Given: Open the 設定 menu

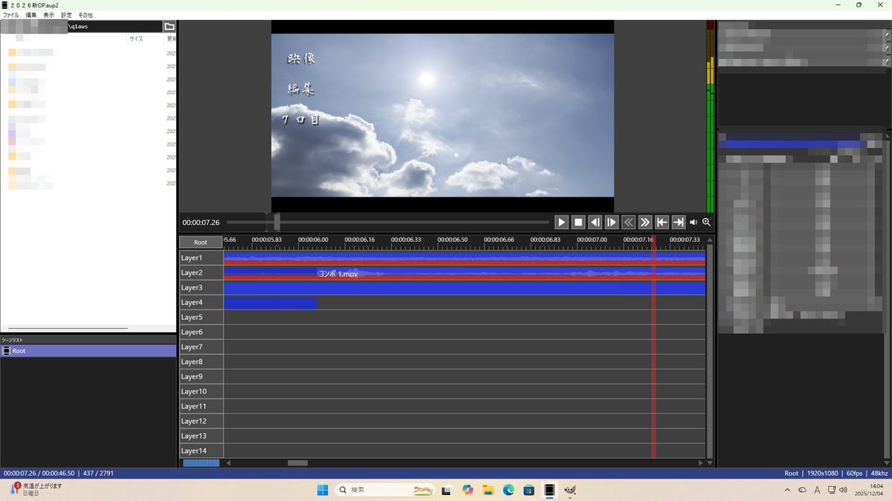Looking at the screenshot, I should (66, 15).
